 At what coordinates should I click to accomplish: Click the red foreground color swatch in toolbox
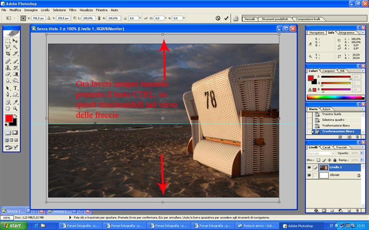click(9, 119)
